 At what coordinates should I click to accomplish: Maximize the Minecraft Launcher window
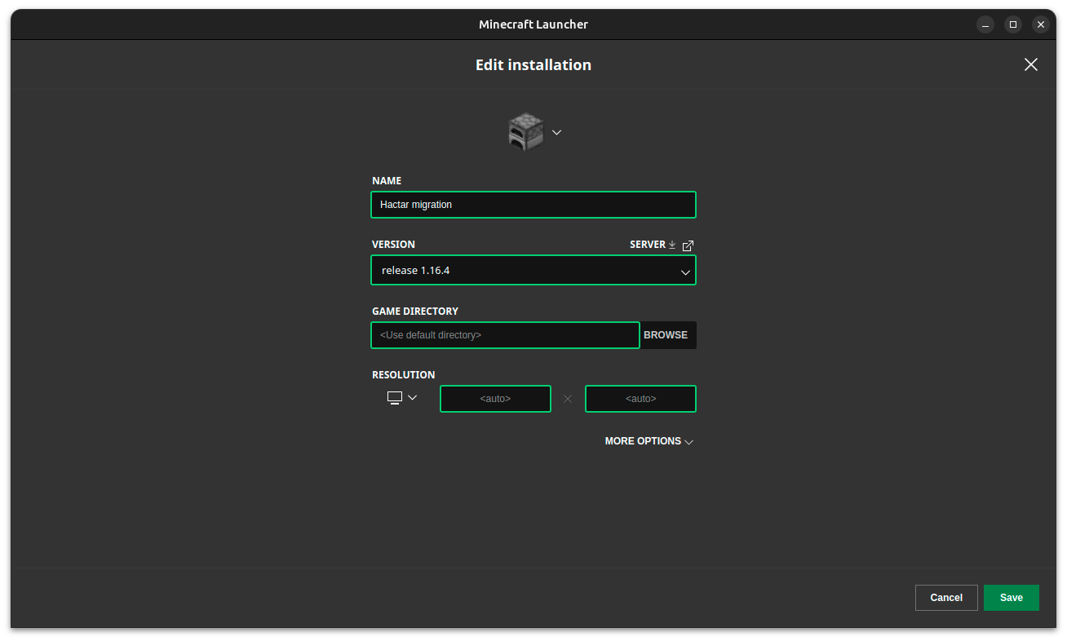click(1013, 24)
